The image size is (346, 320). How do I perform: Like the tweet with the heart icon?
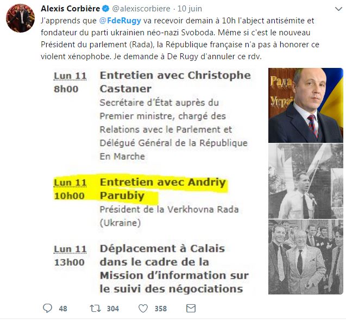[x=143, y=308]
